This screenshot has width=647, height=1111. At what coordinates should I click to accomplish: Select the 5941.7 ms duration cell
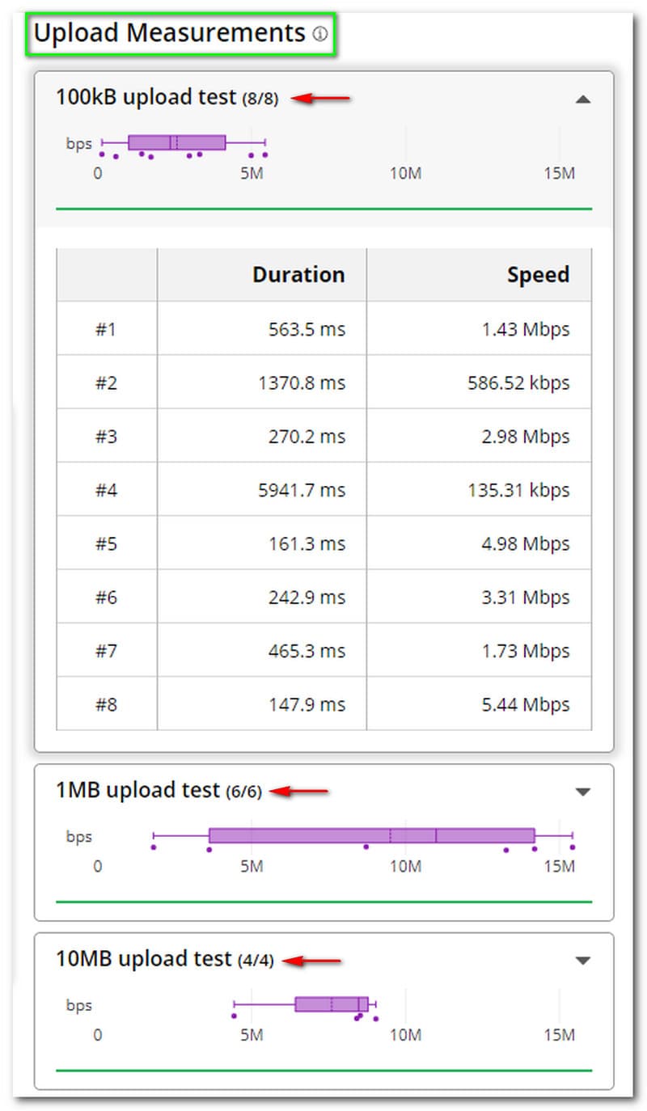pos(307,490)
